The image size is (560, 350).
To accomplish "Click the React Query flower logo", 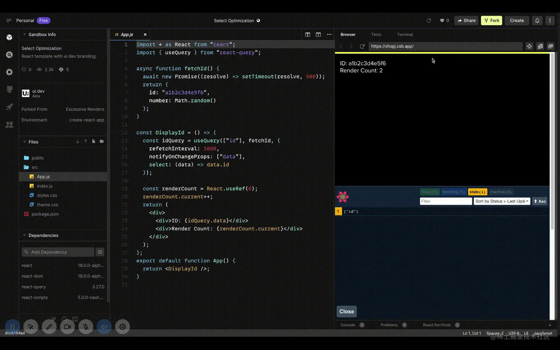I will pyautogui.click(x=343, y=197).
